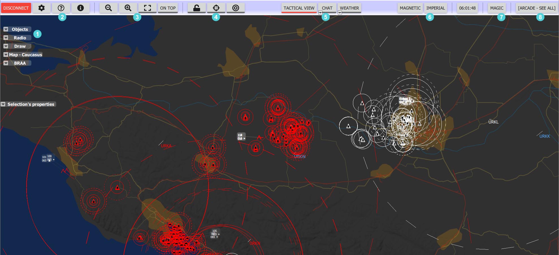Expand the Map - Caucasus panel

tap(6, 55)
